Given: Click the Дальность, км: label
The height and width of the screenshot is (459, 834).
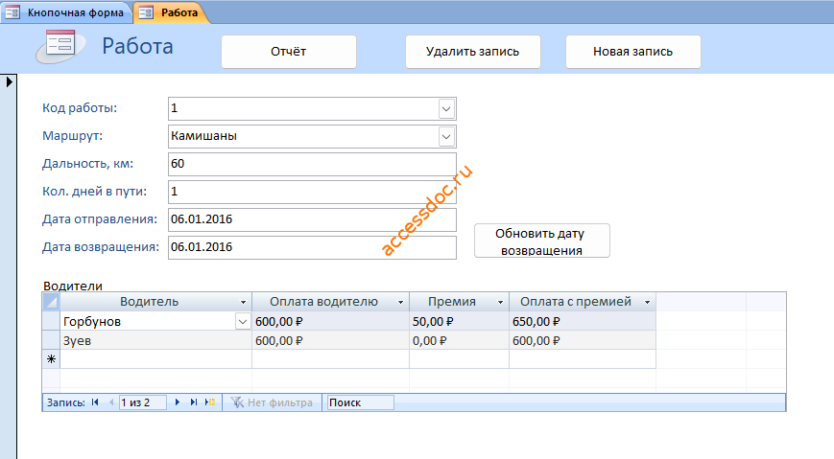Looking at the screenshot, I should tap(87, 164).
